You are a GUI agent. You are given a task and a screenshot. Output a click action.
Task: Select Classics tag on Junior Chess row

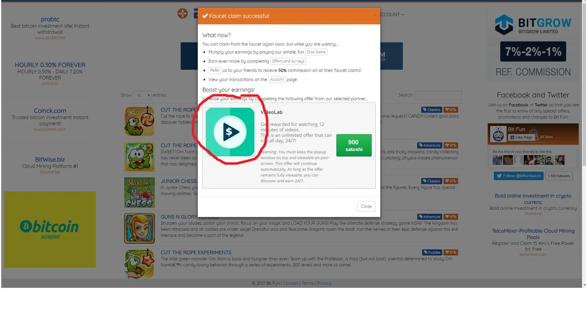(x=432, y=181)
